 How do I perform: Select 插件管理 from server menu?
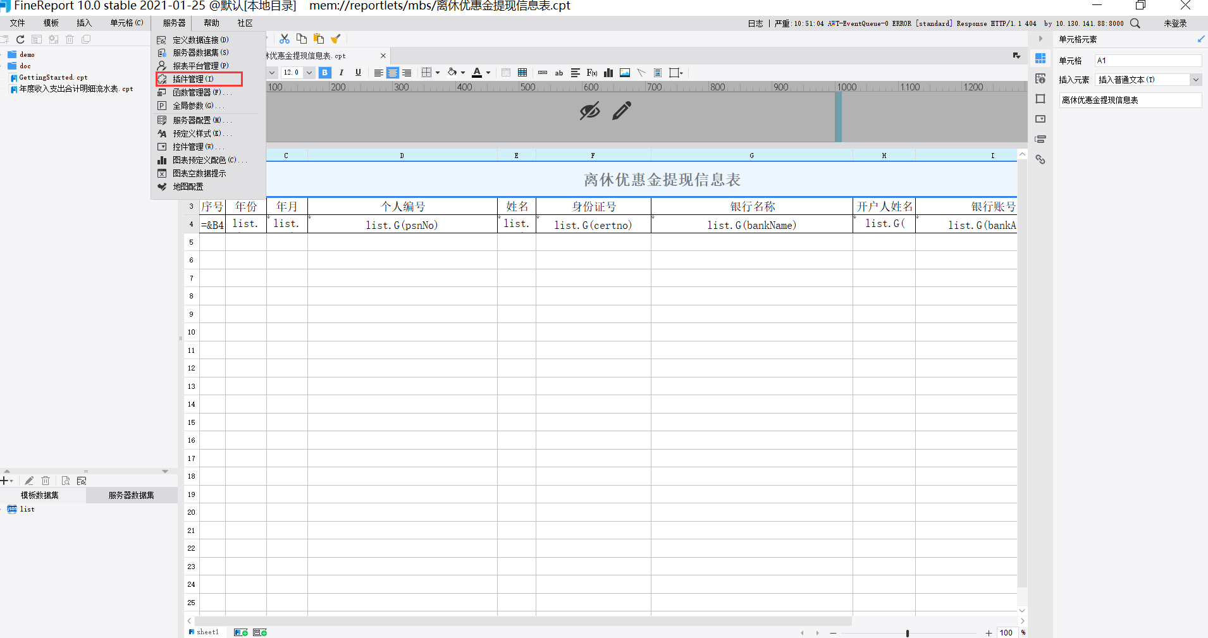point(199,79)
